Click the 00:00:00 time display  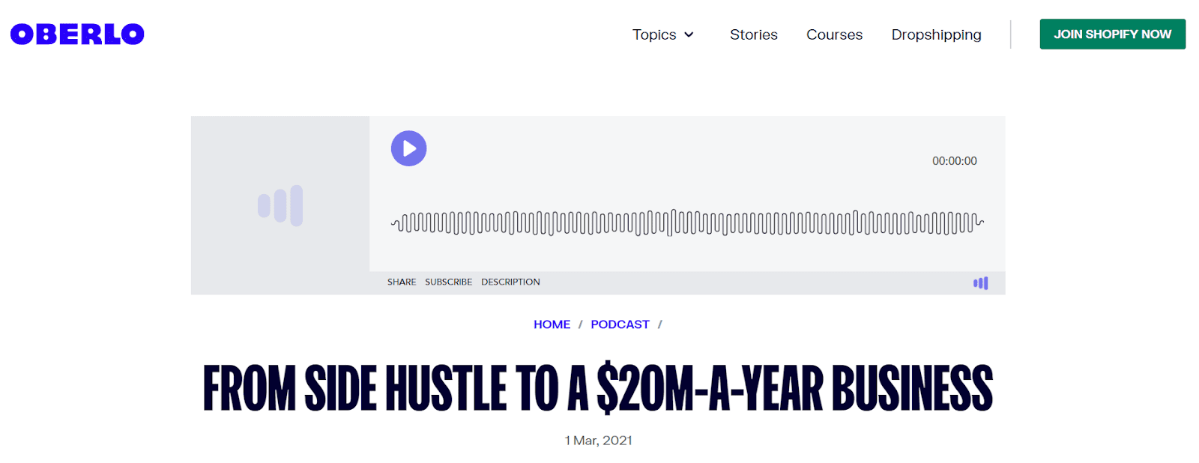coord(954,161)
